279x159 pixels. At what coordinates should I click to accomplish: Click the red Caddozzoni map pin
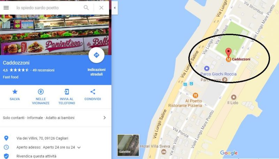(x=228, y=53)
